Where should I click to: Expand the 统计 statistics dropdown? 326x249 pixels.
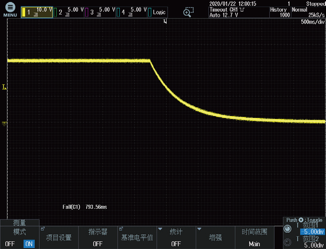pos(176,237)
